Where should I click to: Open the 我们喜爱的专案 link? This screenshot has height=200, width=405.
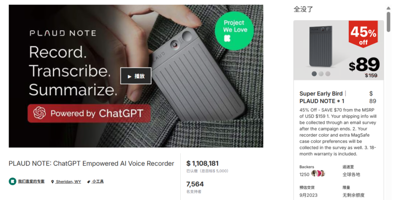[31, 181]
